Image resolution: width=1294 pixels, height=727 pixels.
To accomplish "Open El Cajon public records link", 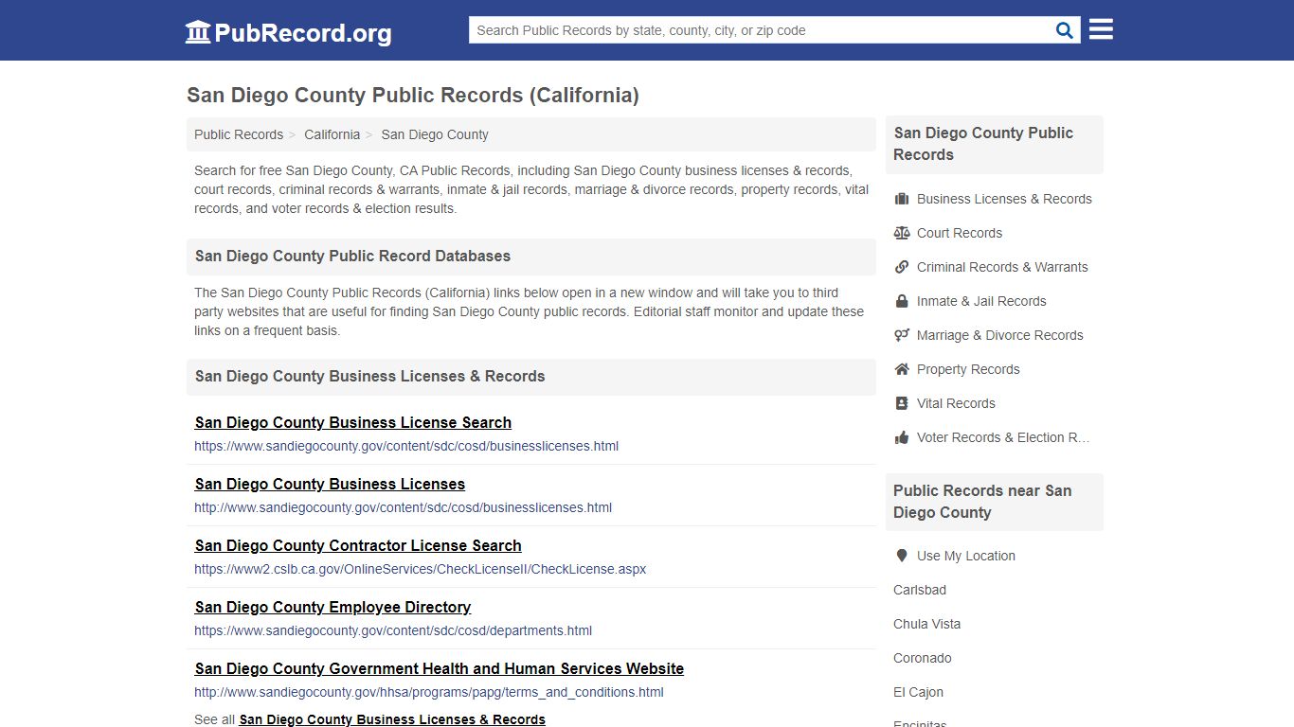I will click(918, 692).
